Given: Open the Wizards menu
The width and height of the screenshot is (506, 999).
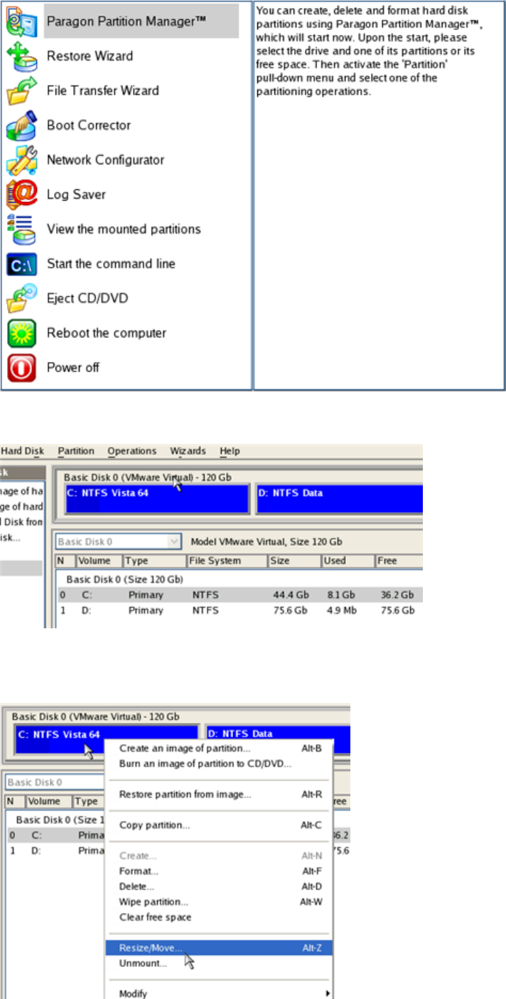Looking at the screenshot, I should 188,451.
